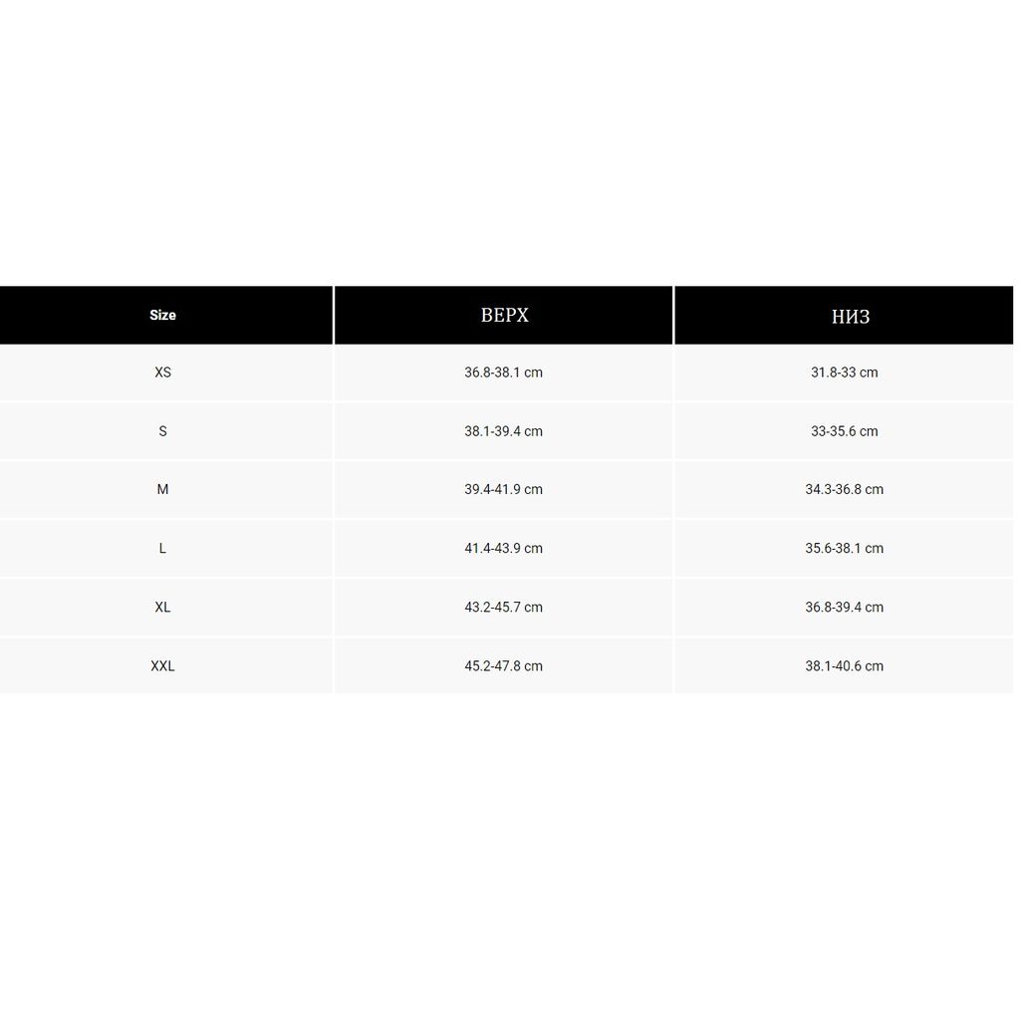1020x1010 pixels.
Task: Click the ВЕРХ column header
Action: coord(504,315)
